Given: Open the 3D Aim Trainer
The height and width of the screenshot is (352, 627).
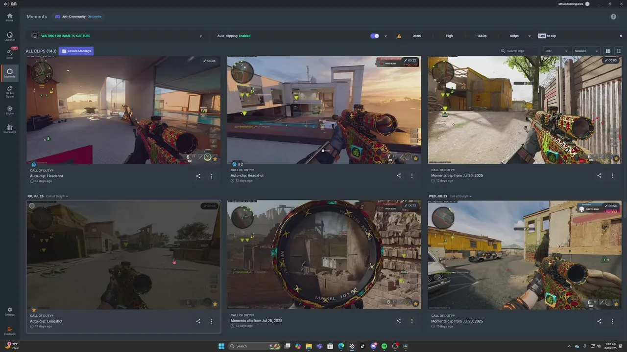Looking at the screenshot, I should (9, 92).
